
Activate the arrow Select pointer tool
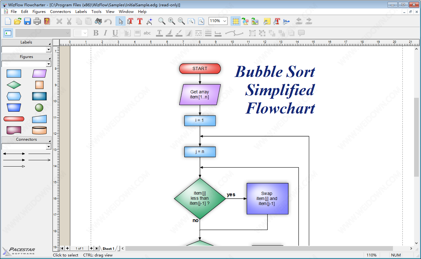pyautogui.click(x=120, y=21)
